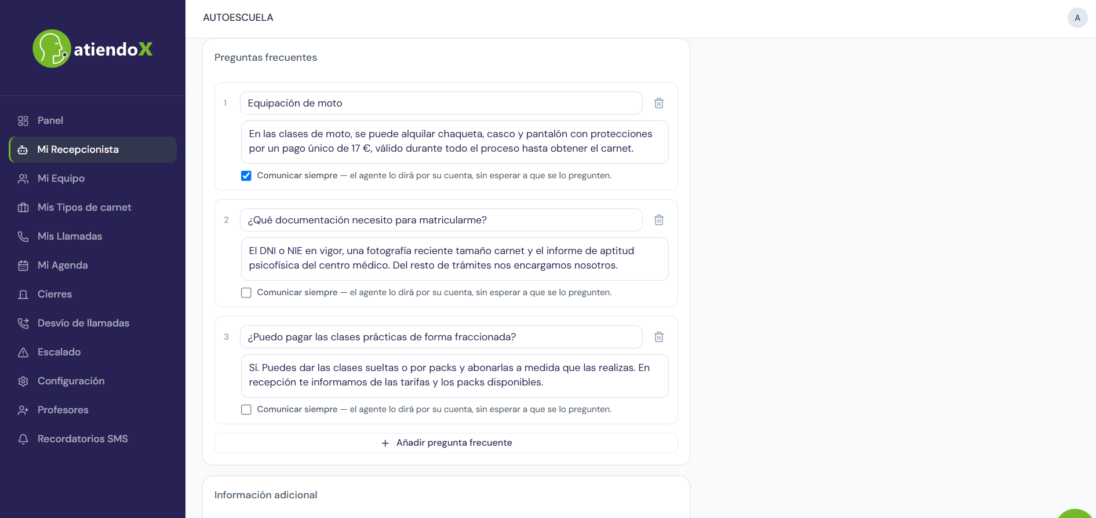Enable Comunicar siempre for pago fraccionado question

coord(246,409)
